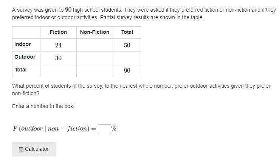Open the Calculator button label

tap(37, 149)
